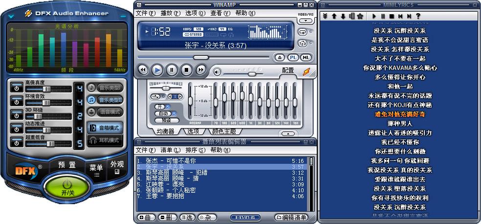Click the MiniLyrics next track icon

point(409,16)
